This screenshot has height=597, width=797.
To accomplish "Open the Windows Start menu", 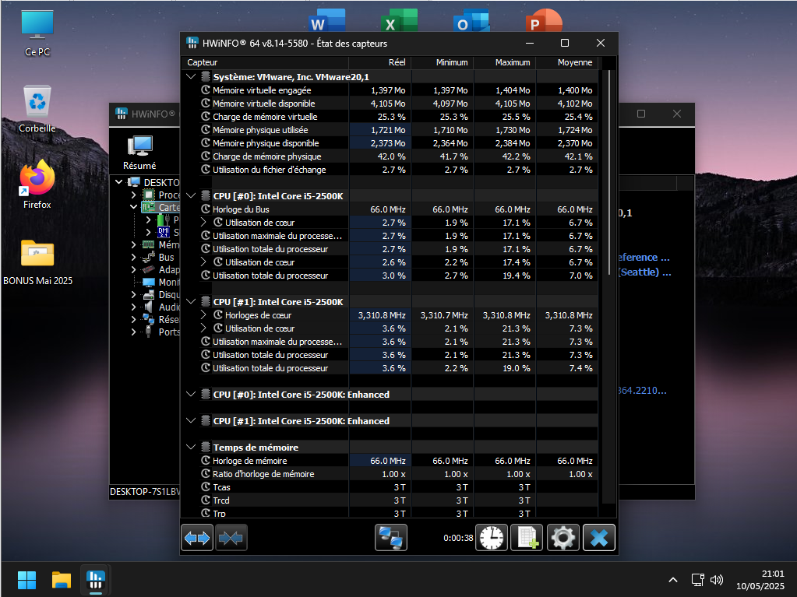I will [x=27, y=580].
